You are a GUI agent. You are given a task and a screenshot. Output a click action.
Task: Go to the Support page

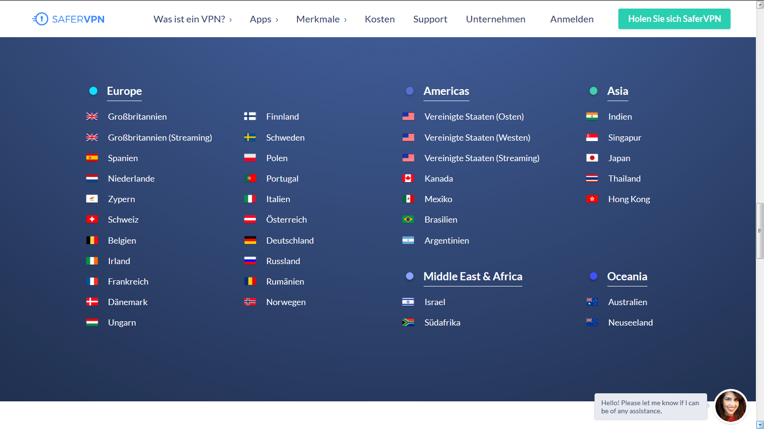click(x=430, y=19)
